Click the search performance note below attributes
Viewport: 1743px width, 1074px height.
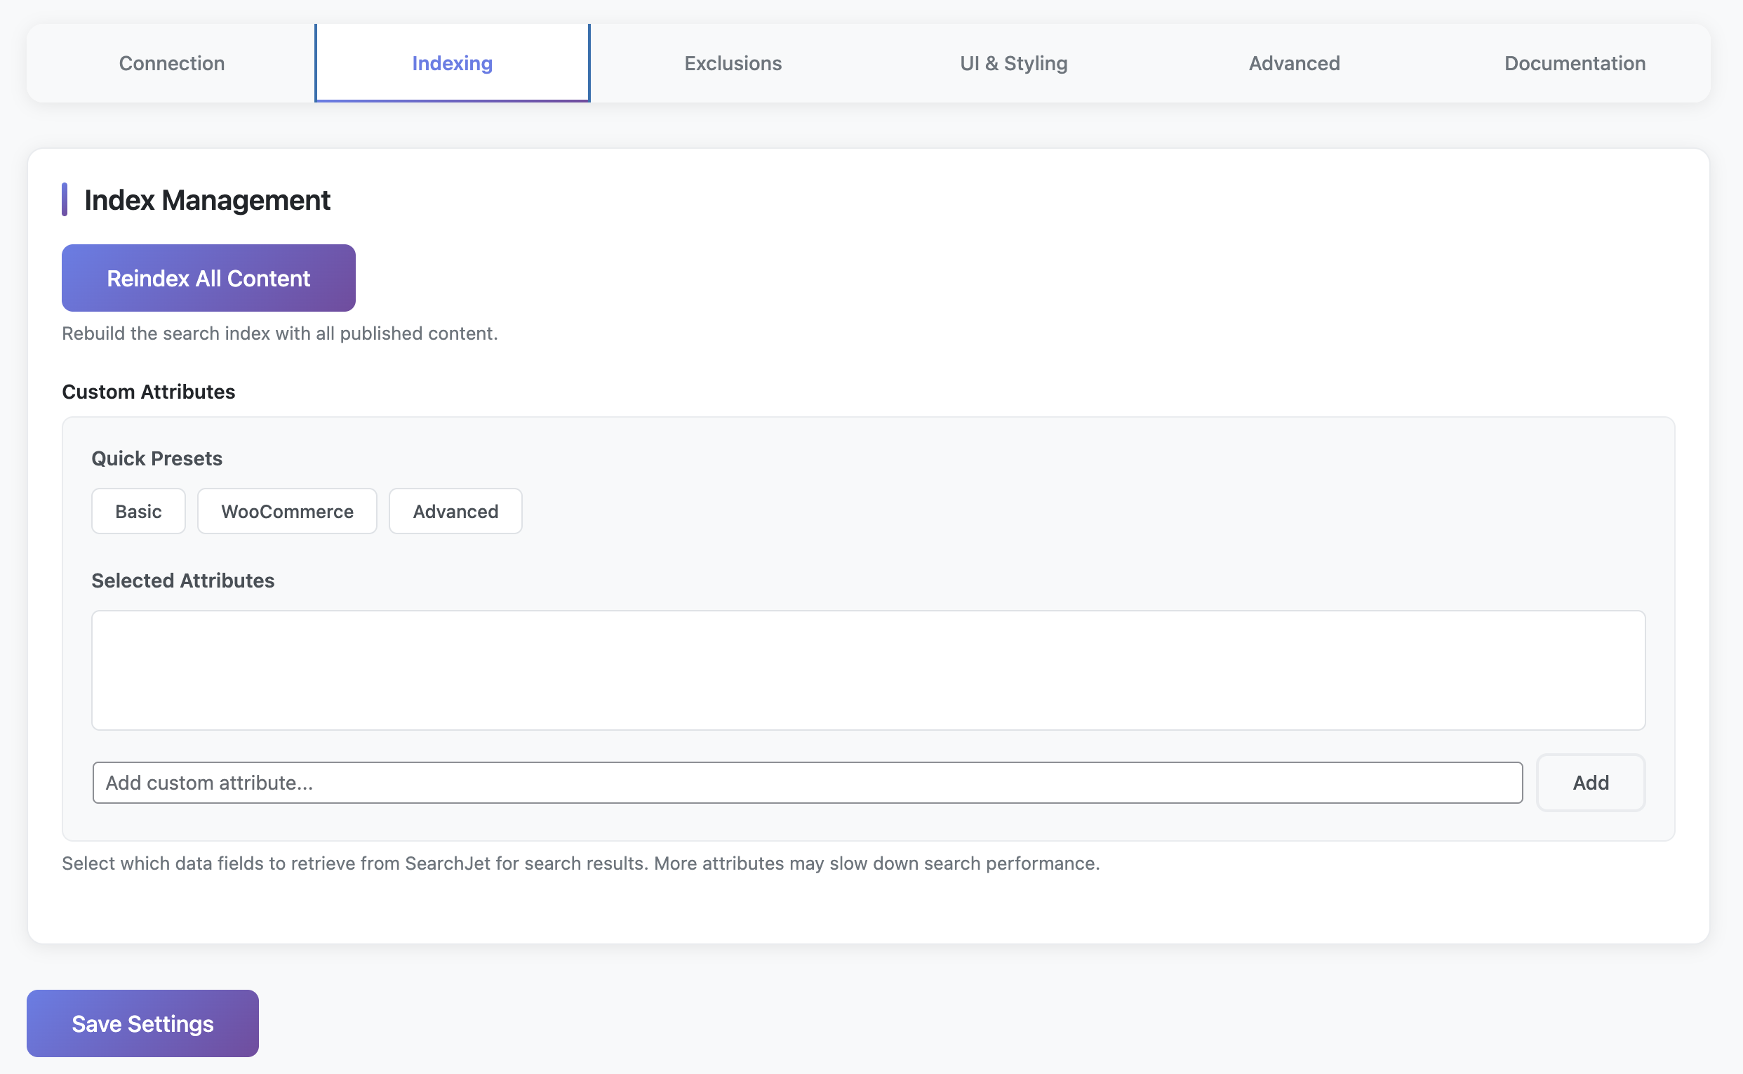(x=581, y=863)
